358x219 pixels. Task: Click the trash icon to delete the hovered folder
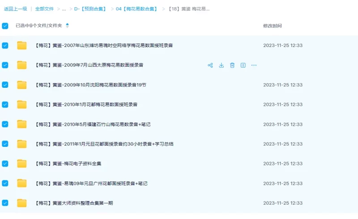click(x=232, y=65)
